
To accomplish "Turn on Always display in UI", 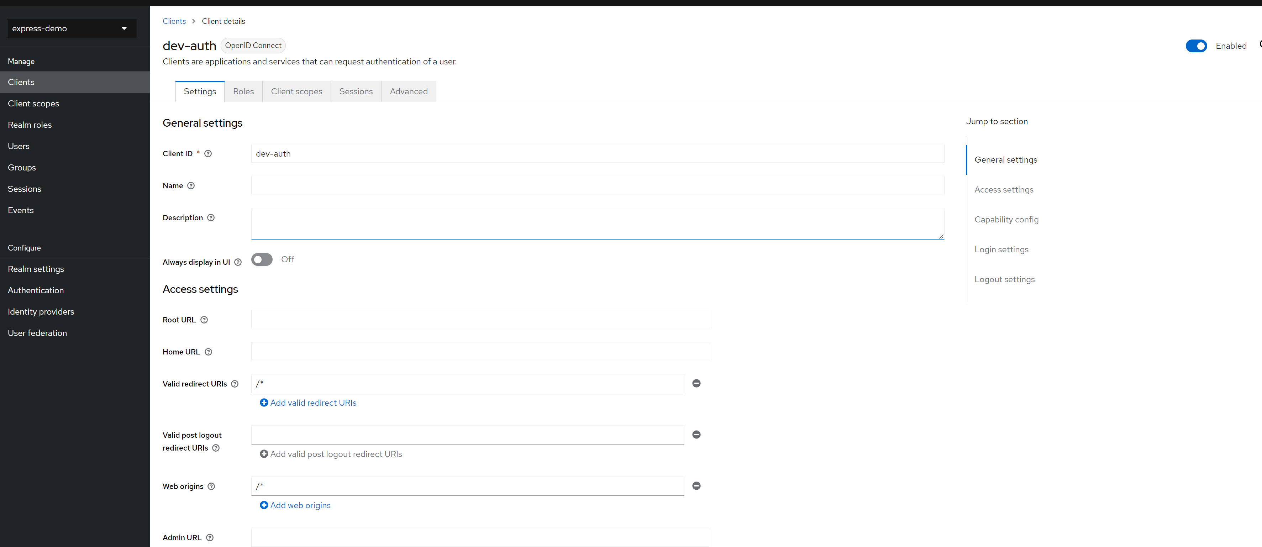I will pos(262,259).
